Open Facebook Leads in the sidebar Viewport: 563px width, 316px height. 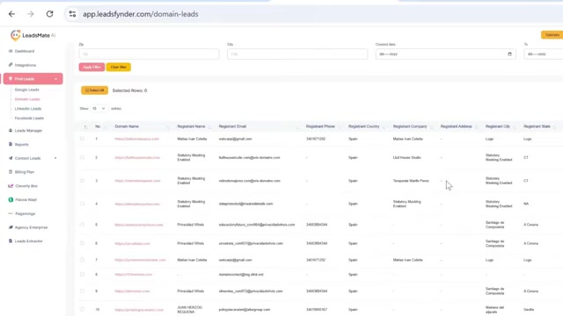click(x=29, y=118)
